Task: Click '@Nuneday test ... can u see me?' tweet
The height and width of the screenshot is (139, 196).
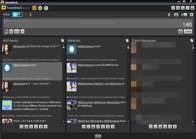Action: [x=31, y=84]
